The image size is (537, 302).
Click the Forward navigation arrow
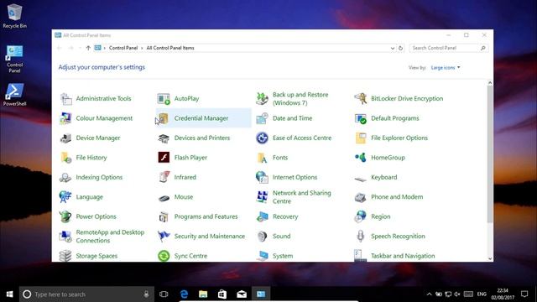point(70,49)
